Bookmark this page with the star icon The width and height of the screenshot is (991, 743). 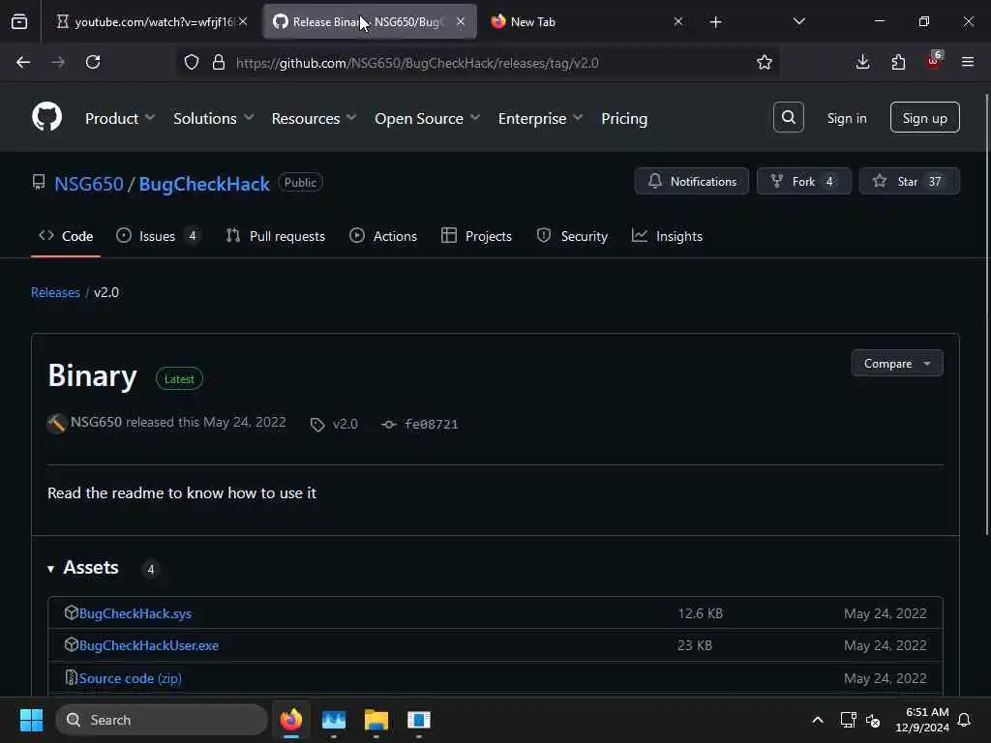pos(765,63)
